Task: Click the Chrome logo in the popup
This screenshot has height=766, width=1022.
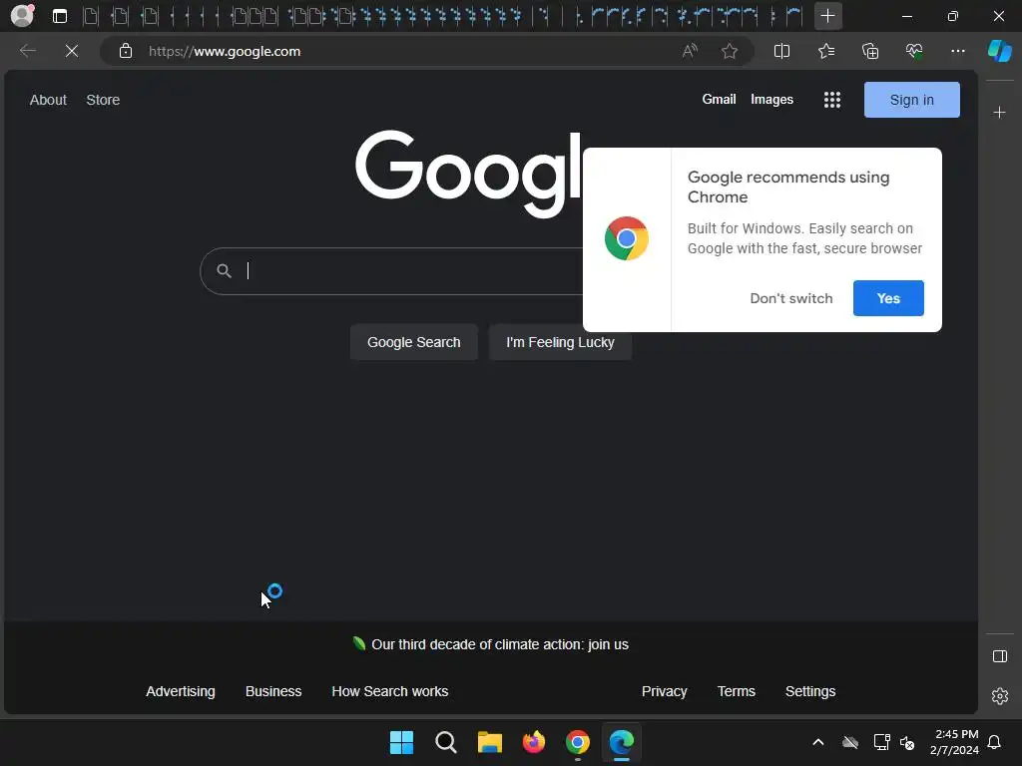Action: tap(627, 238)
